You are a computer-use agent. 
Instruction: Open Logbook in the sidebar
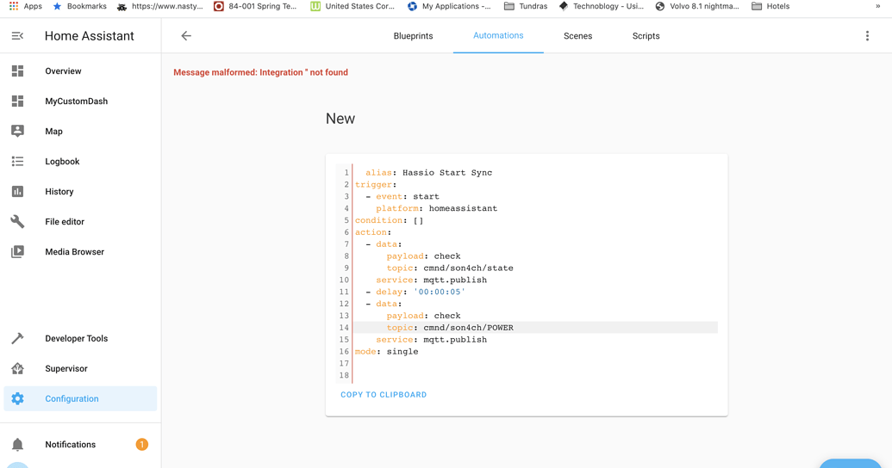80,161
